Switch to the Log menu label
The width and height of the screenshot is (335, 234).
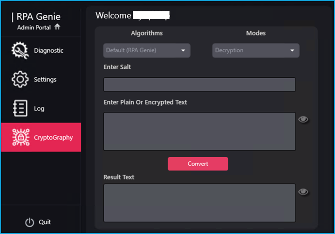[x=39, y=109]
